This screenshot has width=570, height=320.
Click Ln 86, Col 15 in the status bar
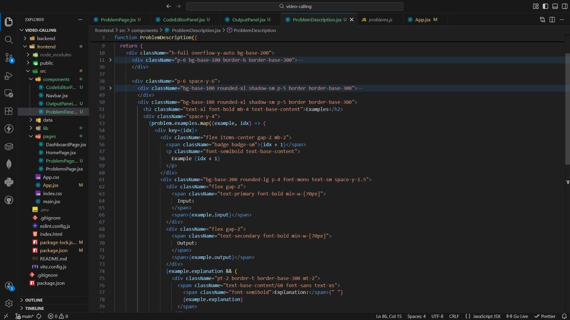(x=389, y=316)
